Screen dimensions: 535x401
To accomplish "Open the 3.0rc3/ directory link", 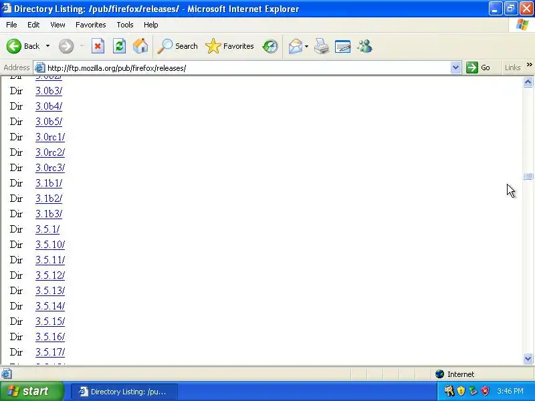I will point(50,168).
